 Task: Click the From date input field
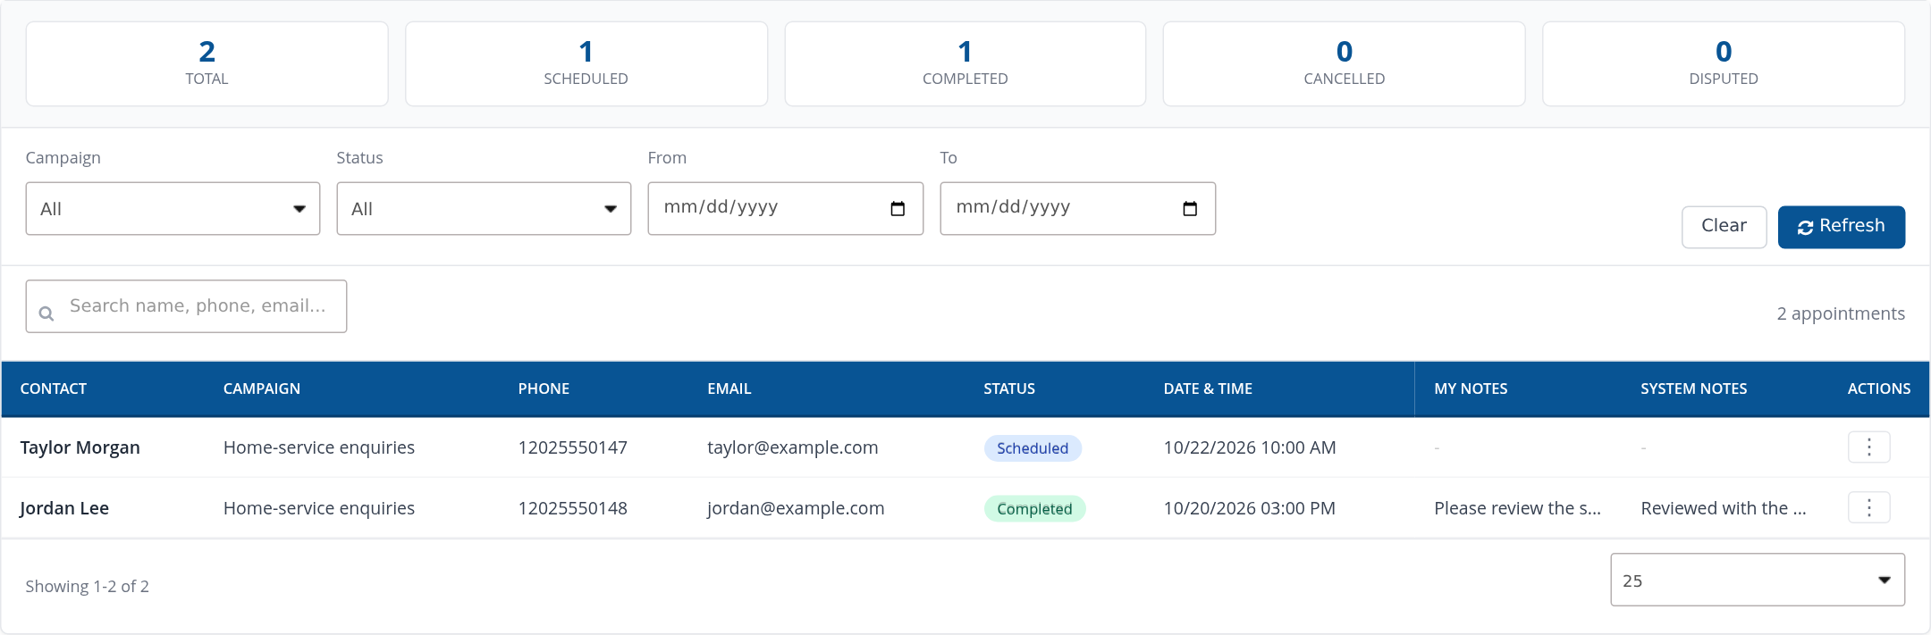coord(785,209)
